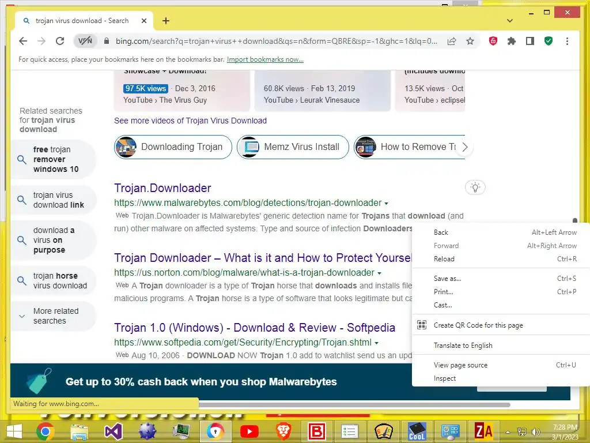Search trojan horse virus download
Screen dimensions: 590x443
click(54, 281)
